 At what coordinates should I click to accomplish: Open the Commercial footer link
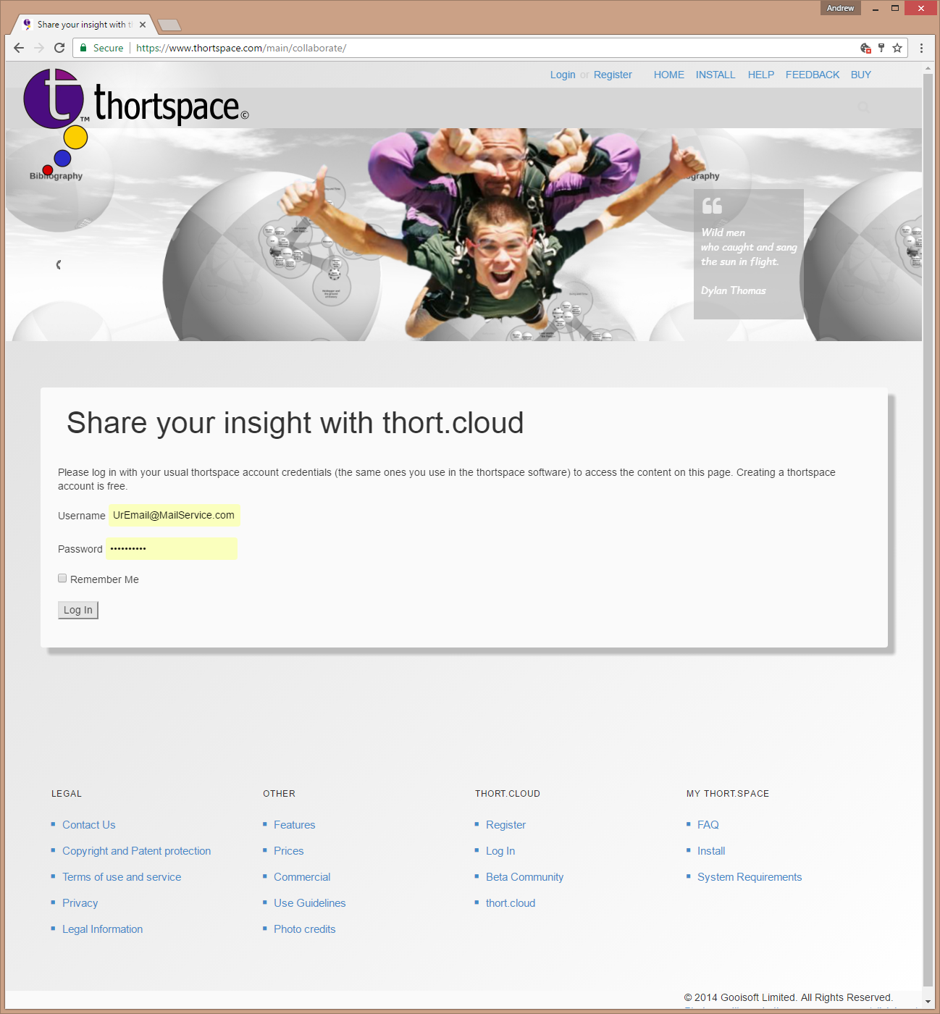click(302, 877)
